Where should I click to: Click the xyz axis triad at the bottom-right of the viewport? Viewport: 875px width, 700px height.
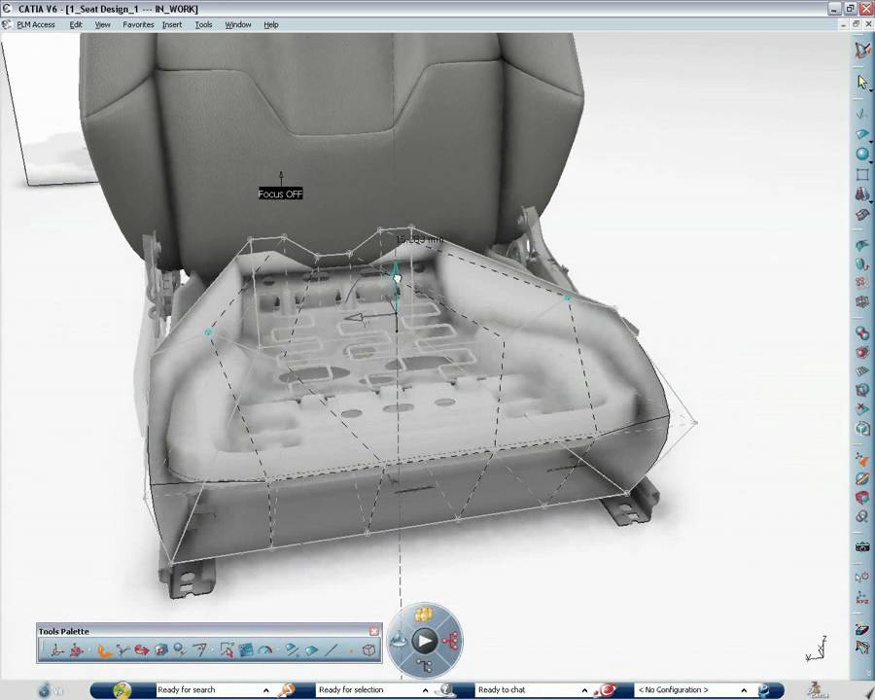point(817,648)
